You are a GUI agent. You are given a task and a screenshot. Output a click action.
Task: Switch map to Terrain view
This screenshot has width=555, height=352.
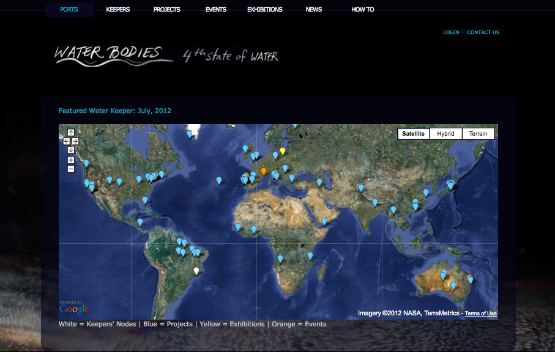click(478, 134)
